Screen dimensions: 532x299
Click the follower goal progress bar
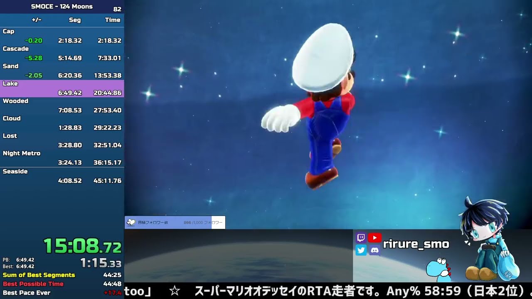pos(175,222)
